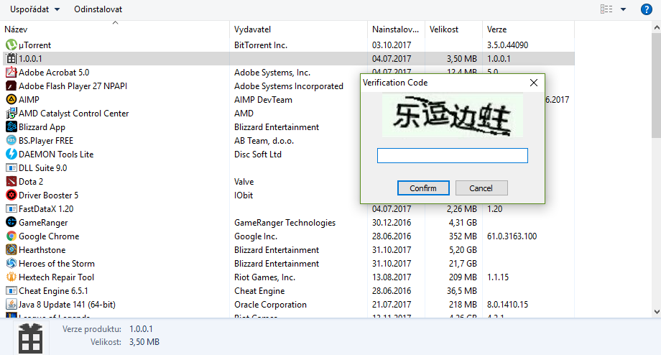
Task: Click the Driver Booster 5 icon
Action: 11,195
